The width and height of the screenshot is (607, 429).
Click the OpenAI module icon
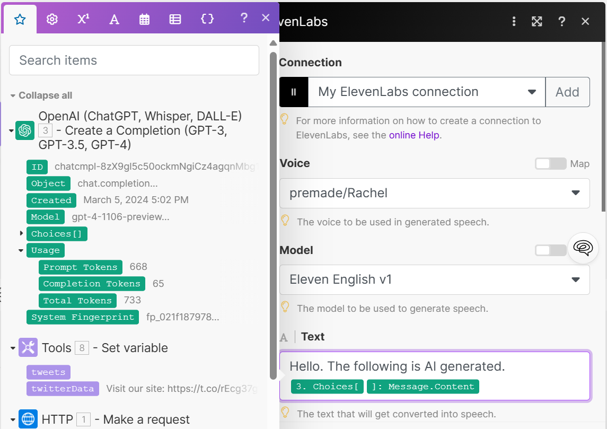(25, 130)
